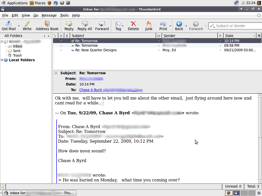This screenshot has width=262, height=196.
Task: Click the message pane scrollbar down arrow
Action: (260, 181)
